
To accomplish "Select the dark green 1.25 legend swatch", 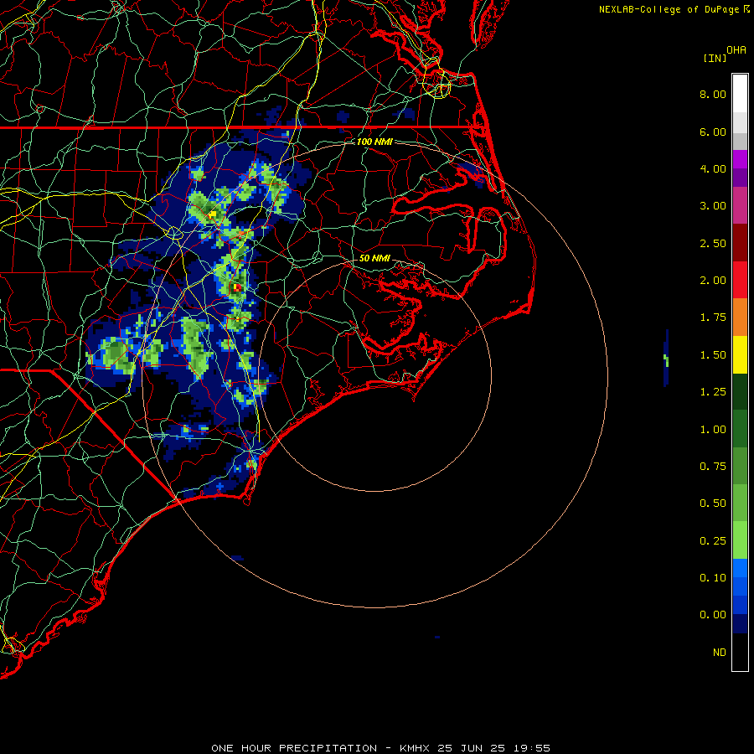I will [740, 391].
